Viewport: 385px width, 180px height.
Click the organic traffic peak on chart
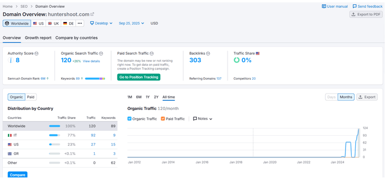pos(359,129)
